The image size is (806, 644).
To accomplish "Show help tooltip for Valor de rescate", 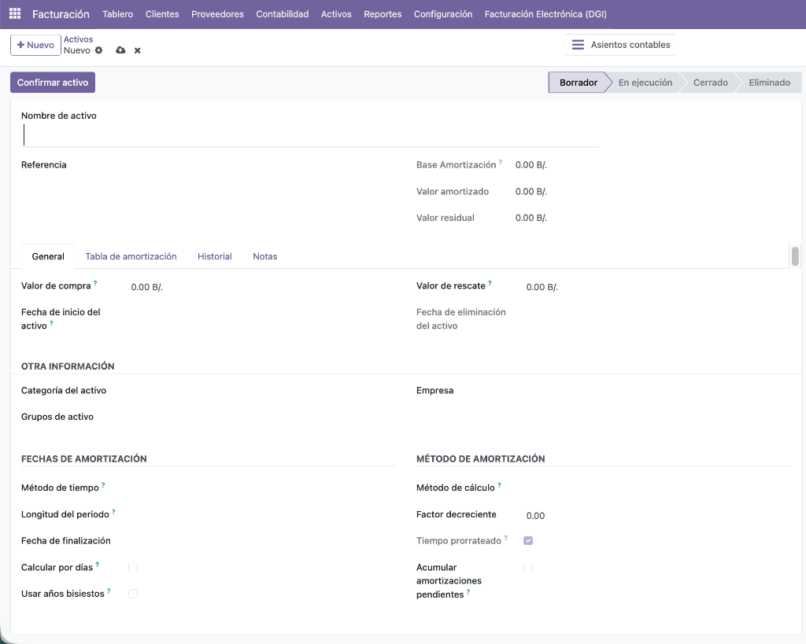I will pyautogui.click(x=490, y=283).
